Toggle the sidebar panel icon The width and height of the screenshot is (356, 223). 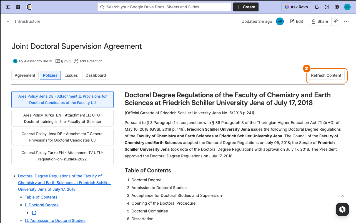click(8, 7)
